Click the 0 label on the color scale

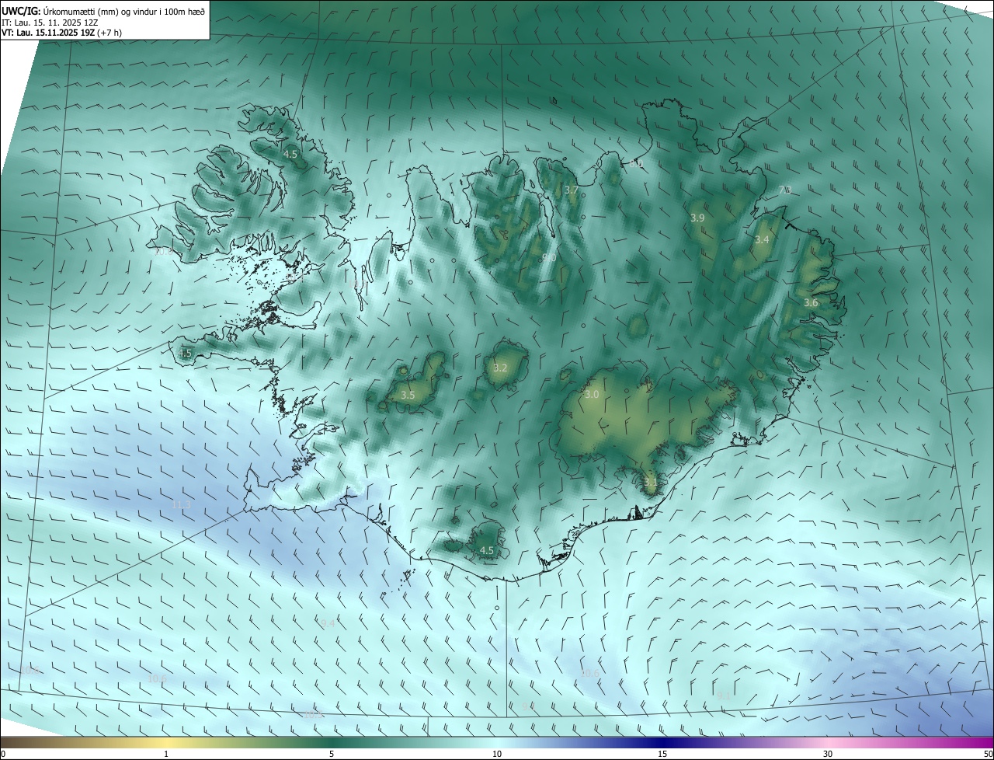pyautogui.click(x=3, y=754)
